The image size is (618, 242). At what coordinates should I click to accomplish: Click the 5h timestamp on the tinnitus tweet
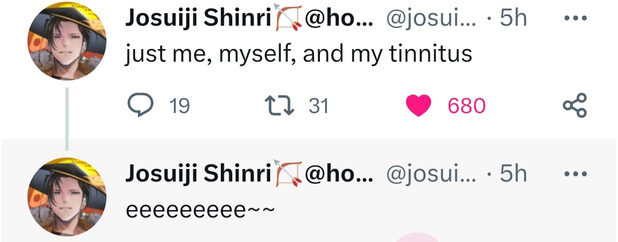[x=513, y=19]
